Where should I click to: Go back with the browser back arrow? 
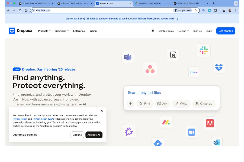click(8, 10)
